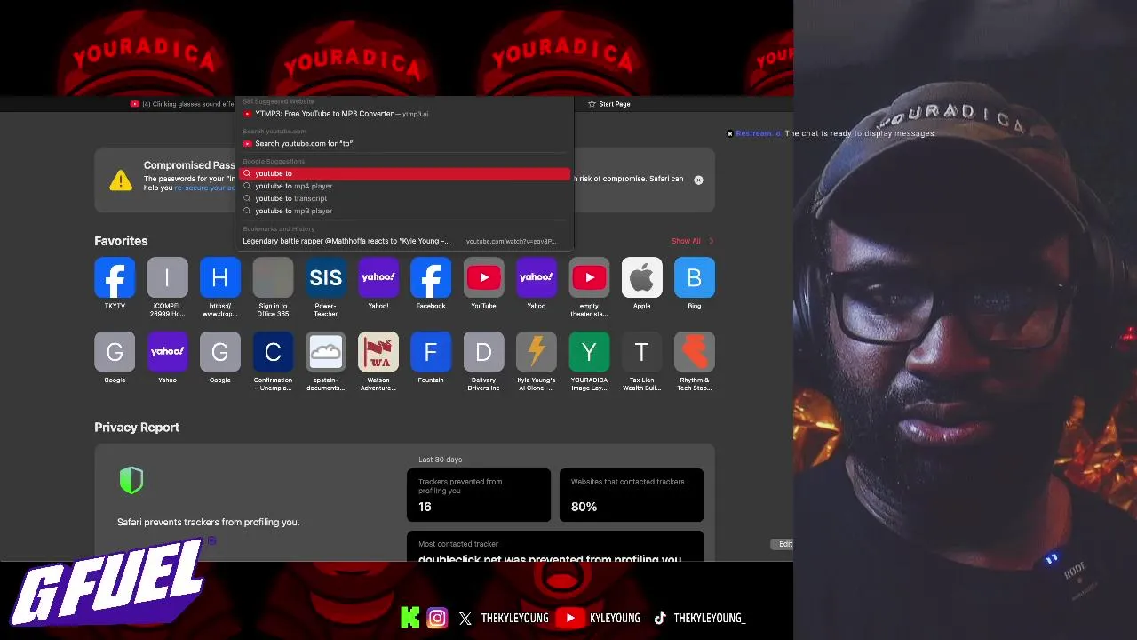Open the Trackers prevented from profiling card

(x=479, y=495)
